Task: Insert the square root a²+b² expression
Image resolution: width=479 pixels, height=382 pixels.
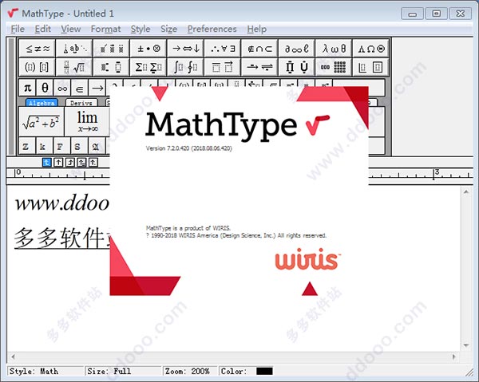Action: (42, 121)
